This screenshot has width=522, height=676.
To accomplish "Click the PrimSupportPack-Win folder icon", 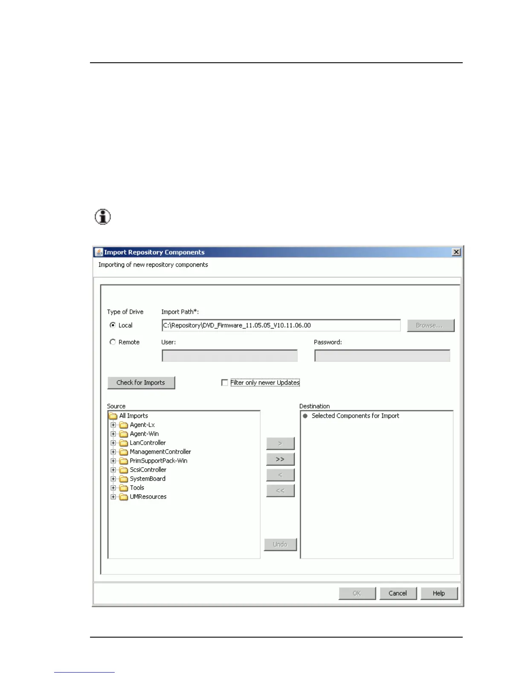I will [x=124, y=461].
